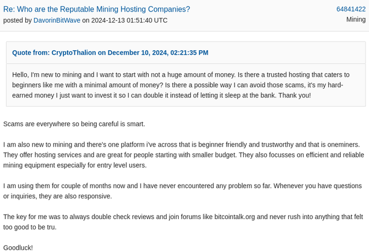Open post ID link 64841422

coord(351,9)
